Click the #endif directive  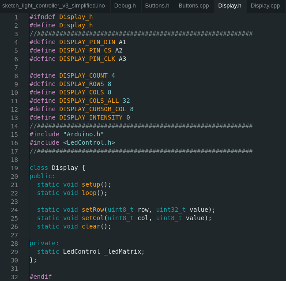click(x=41, y=277)
